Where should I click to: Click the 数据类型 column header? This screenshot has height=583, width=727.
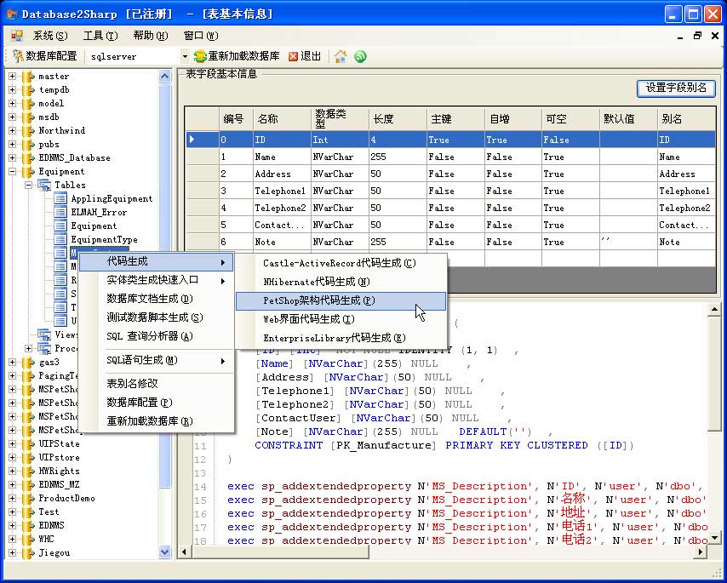coord(340,118)
